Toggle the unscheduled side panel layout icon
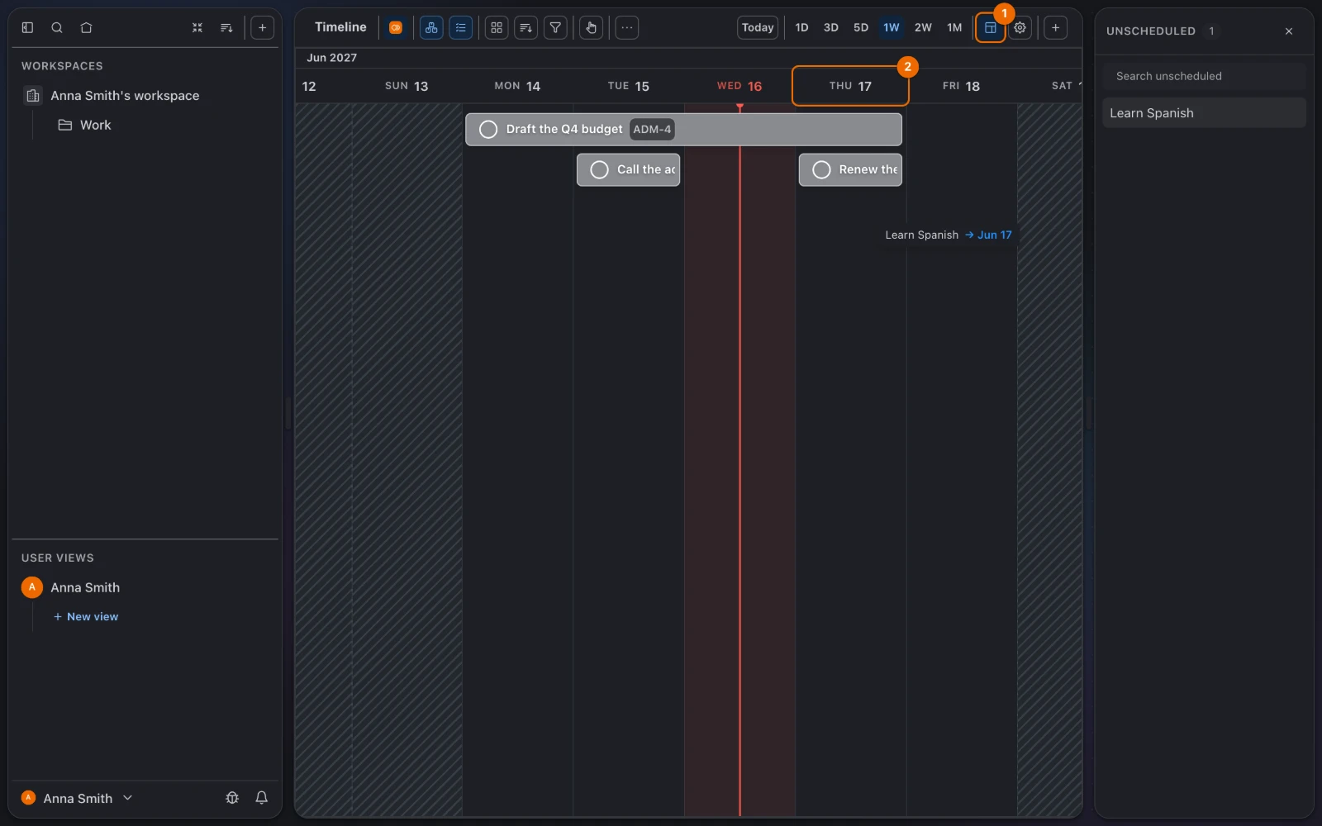1322x826 pixels. tap(990, 27)
